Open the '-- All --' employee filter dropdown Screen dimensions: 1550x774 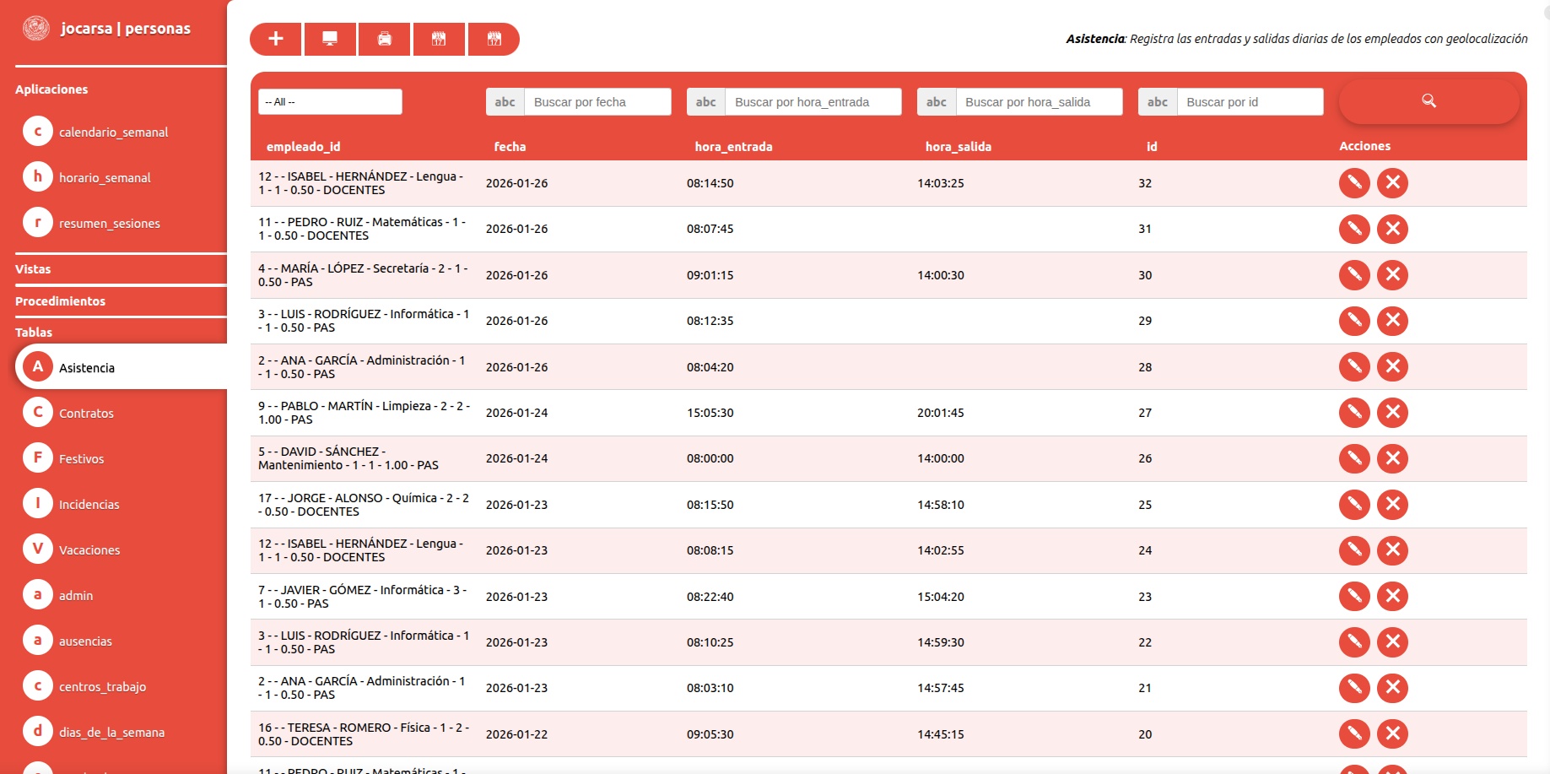[330, 102]
